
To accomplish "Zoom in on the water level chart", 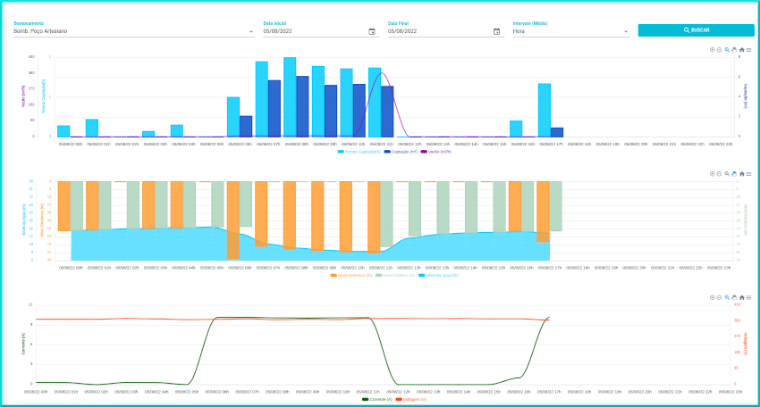I will click(x=712, y=174).
